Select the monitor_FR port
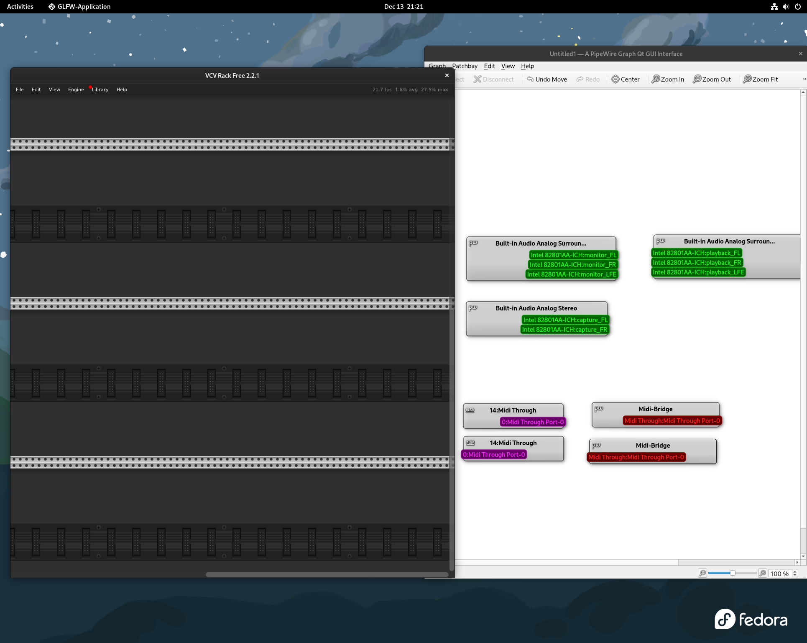Screen dimensions: 807x643 (x=572, y=265)
